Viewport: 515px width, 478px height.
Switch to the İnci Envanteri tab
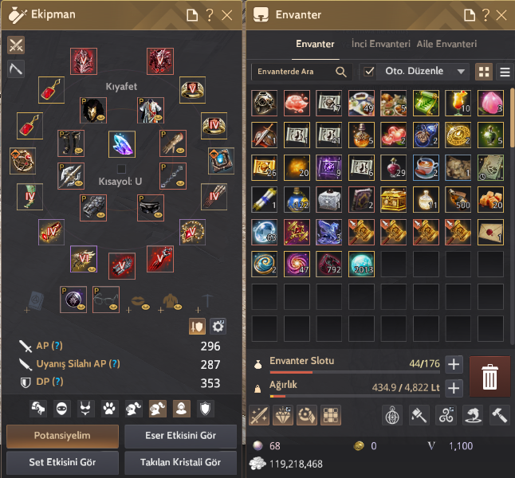click(380, 44)
